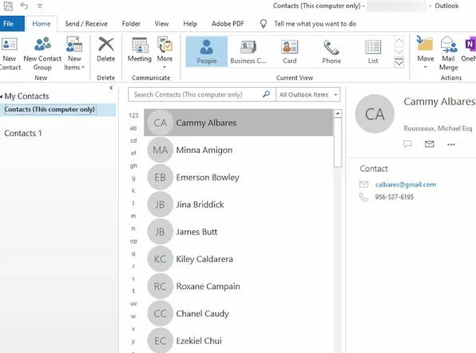Viewport: 476px width, 353px height.
Task: Switch to Phone view
Action: 331,51
